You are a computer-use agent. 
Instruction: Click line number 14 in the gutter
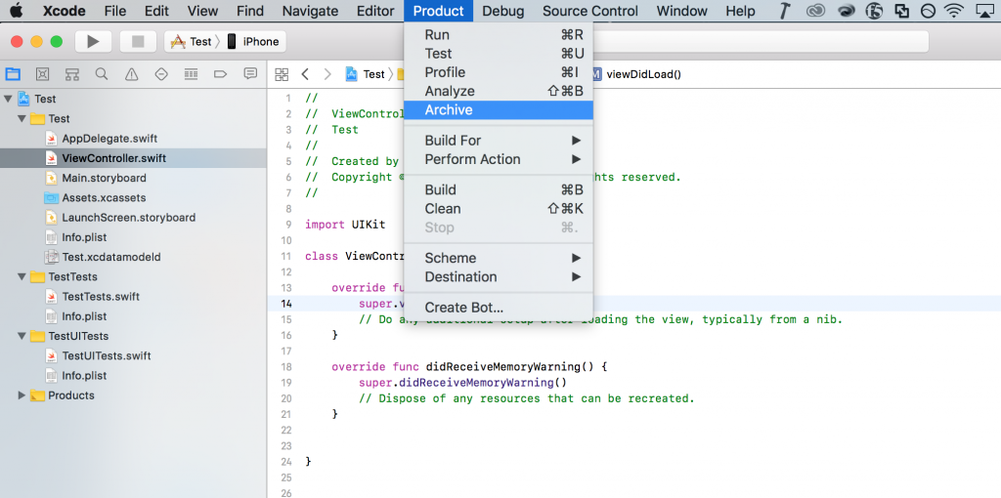coord(286,304)
